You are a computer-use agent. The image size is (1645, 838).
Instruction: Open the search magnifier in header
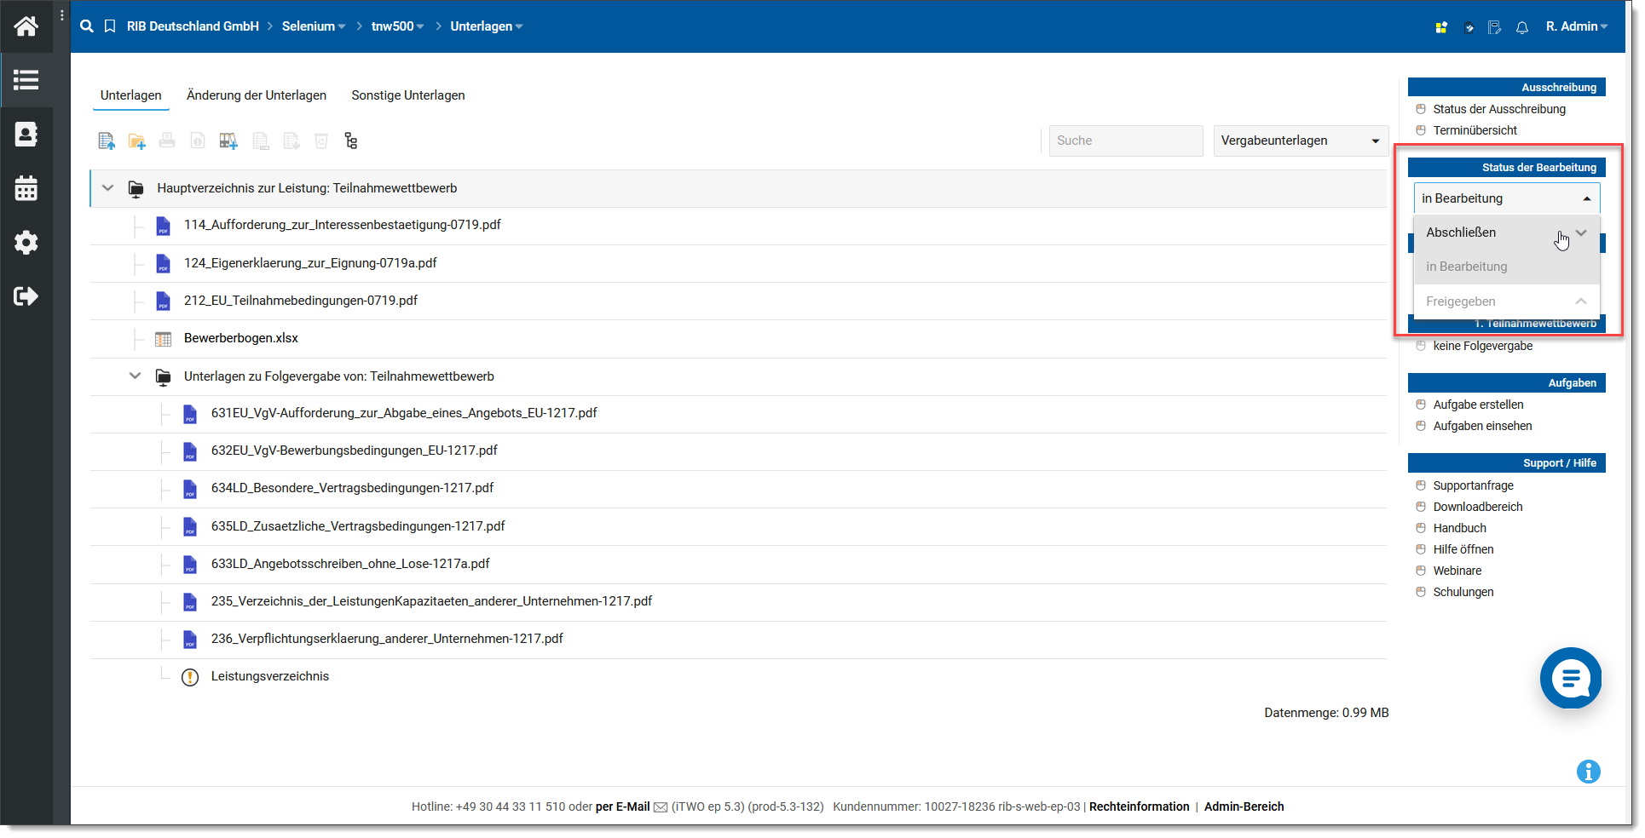pyautogui.click(x=87, y=26)
